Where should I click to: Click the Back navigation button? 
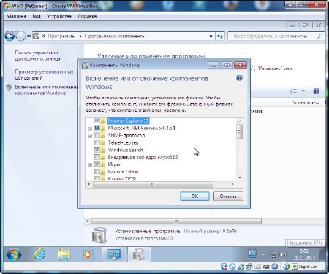[10, 37]
